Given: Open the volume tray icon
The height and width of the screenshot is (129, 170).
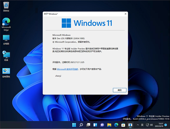Looking at the screenshot, I should 151,125.
